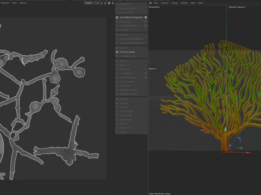Click Start Interactive Mapping command
The width and height of the screenshot is (261, 195).
click(x=132, y=39)
